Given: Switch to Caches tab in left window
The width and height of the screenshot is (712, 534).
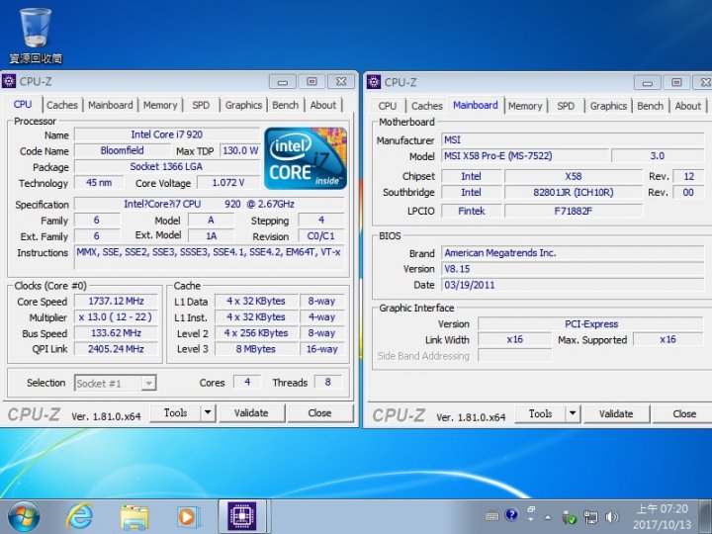Looking at the screenshot, I should point(62,106).
